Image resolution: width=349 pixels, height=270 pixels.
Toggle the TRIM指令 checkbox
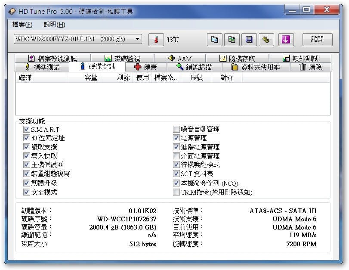[176, 192]
